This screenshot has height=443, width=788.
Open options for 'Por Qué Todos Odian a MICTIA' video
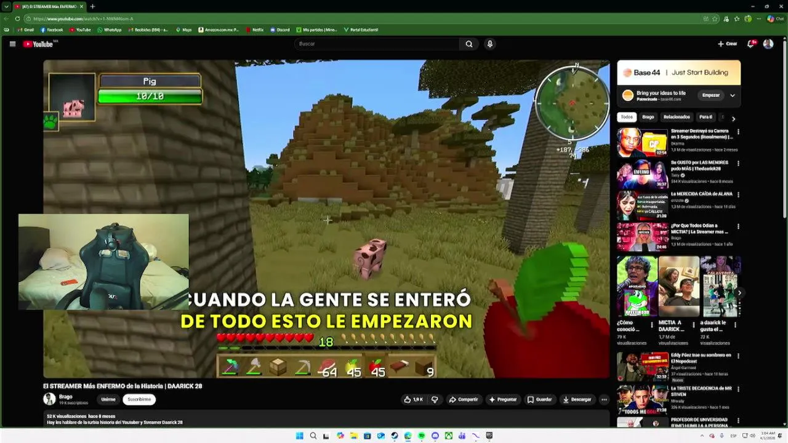click(738, 226)
